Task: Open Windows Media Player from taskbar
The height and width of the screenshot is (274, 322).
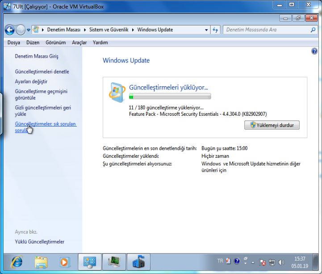Action: [65, 262]
